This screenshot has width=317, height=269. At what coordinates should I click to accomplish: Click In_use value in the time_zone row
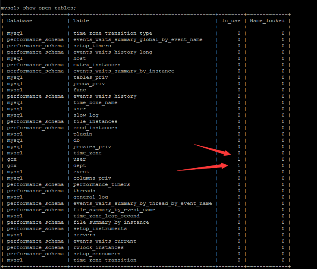(x=239, y=153)
